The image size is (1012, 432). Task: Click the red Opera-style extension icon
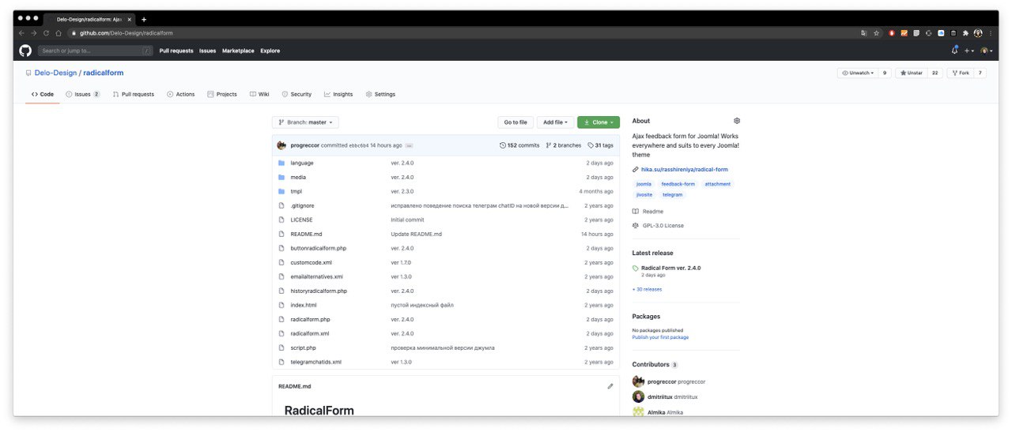[x=892, y=33]
